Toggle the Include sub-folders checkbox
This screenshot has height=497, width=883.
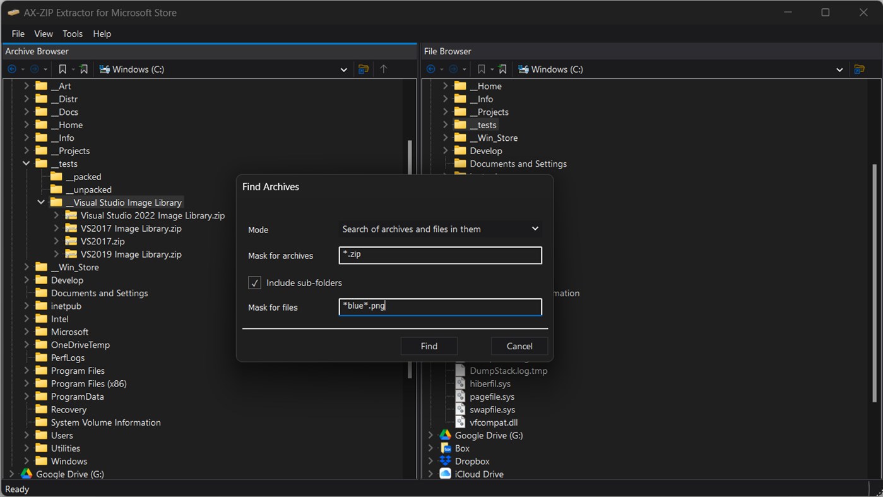254,282
